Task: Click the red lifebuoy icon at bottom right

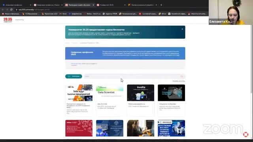Action: pyautogui.click(x=246, y=135)
